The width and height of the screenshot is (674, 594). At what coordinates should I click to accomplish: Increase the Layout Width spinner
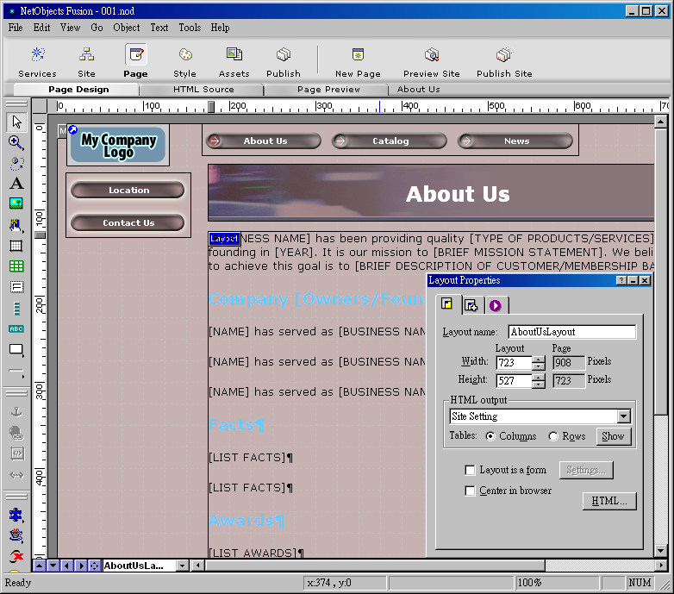point(538,360)
